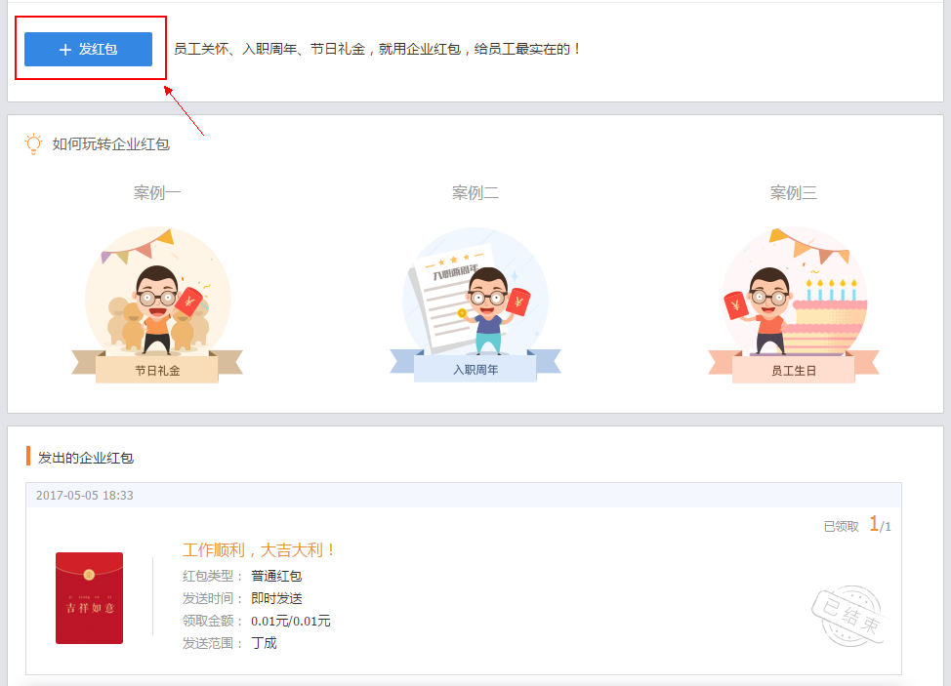Click the anniversary document illustration in 案例二
This screenshot has height=686, width=951.
(442, 298)
